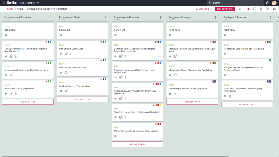Open Pengaturan Keuangan column menu
The height and width of the screenshot is (157, 279).
pyautogui.click(x=216, y=17)
